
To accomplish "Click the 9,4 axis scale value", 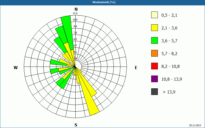I will (x=75, y=26).
